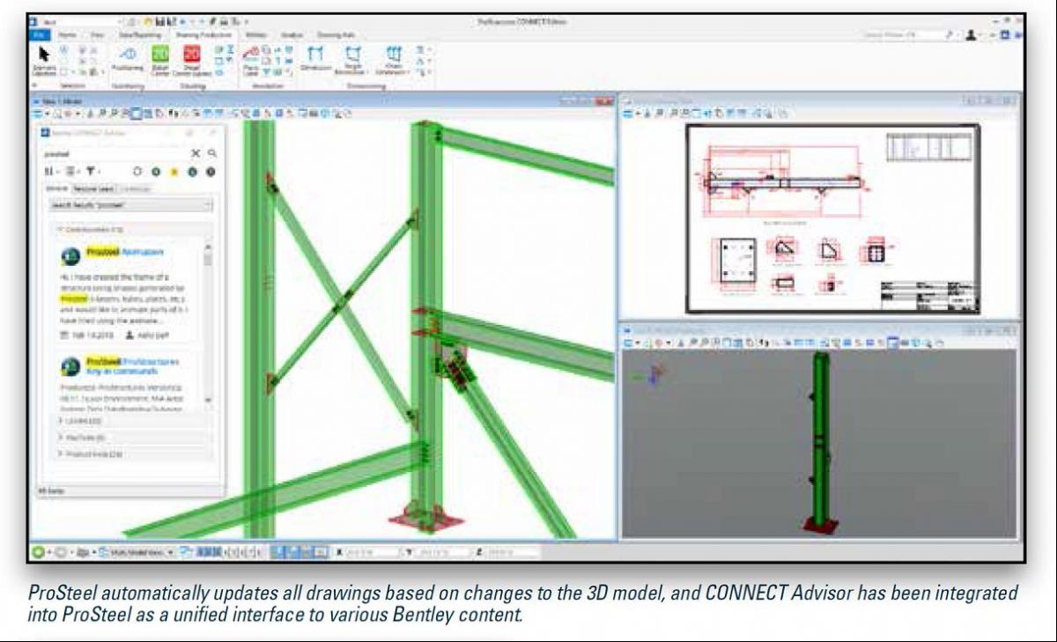Click the drawing sheet preview in upper-right view
Viewport: 1057px width, 642px height.
pos(832,218)
